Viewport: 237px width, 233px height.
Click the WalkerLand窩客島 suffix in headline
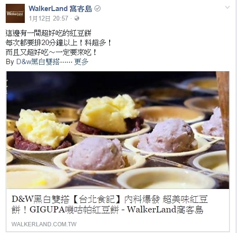coord(165,210)
